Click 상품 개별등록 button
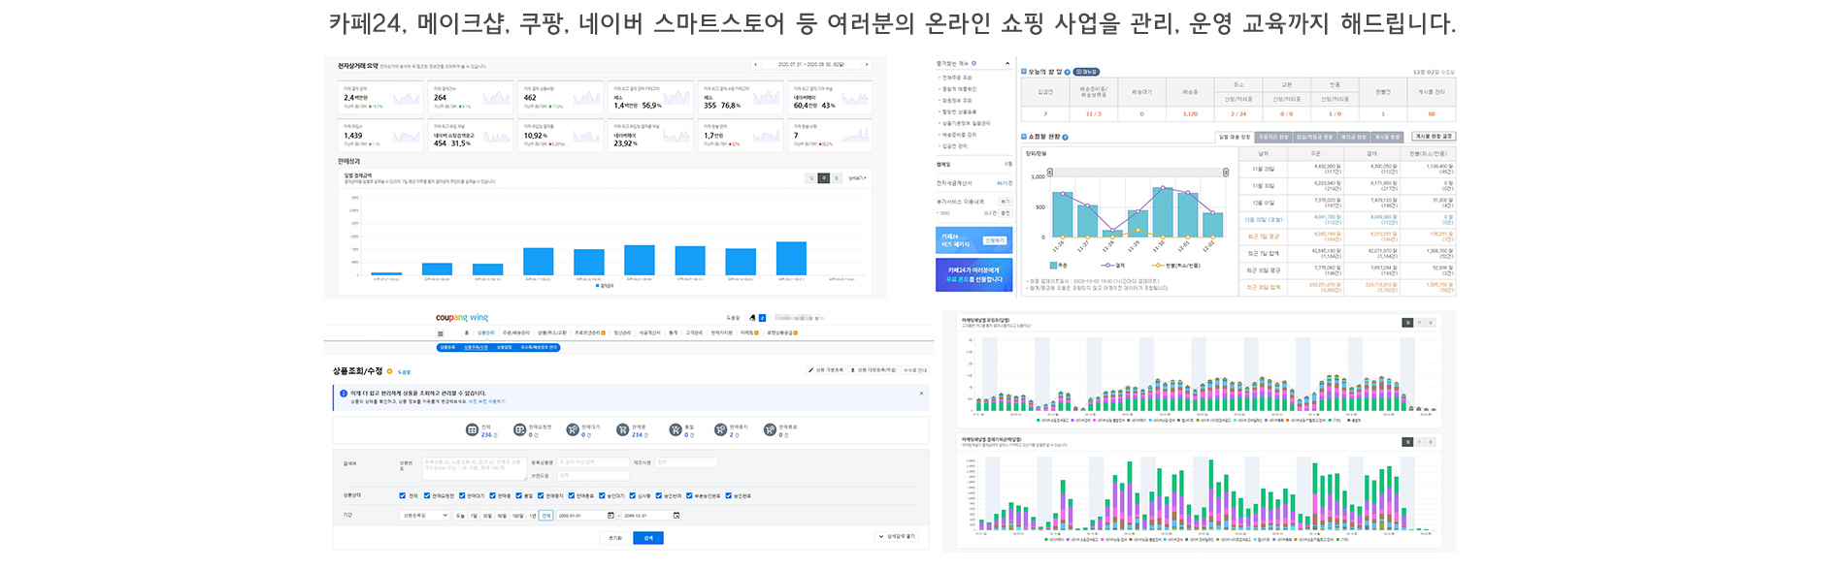This screenshot has width=1847, height=570. pyautogui.click(x=826, y=370)
